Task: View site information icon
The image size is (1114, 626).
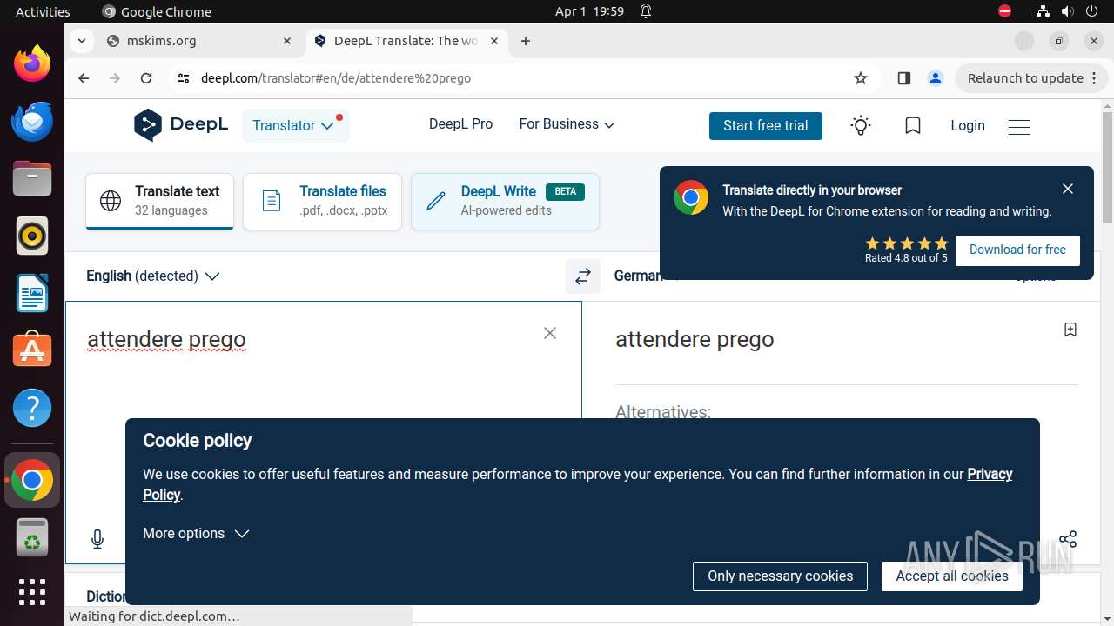Action: (183, 78)
